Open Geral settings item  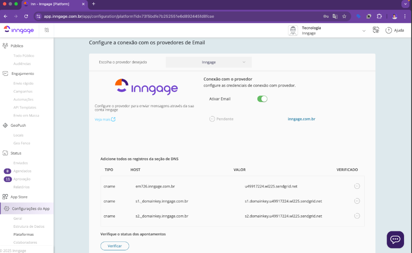(x=18, y=218)
